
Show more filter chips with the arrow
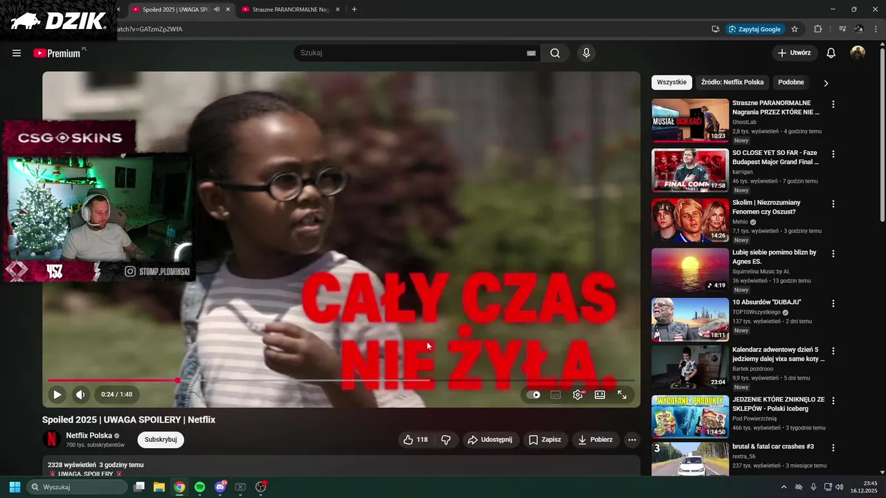point(826,83)
